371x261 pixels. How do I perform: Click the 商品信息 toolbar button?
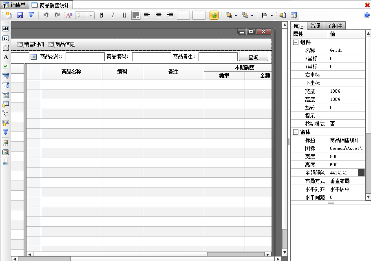(62, 45)
